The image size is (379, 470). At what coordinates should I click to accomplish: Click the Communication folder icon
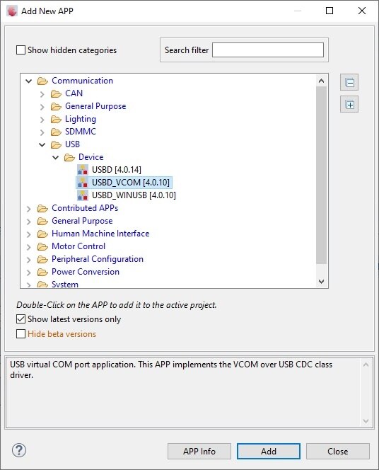click(x=42, y=81)
